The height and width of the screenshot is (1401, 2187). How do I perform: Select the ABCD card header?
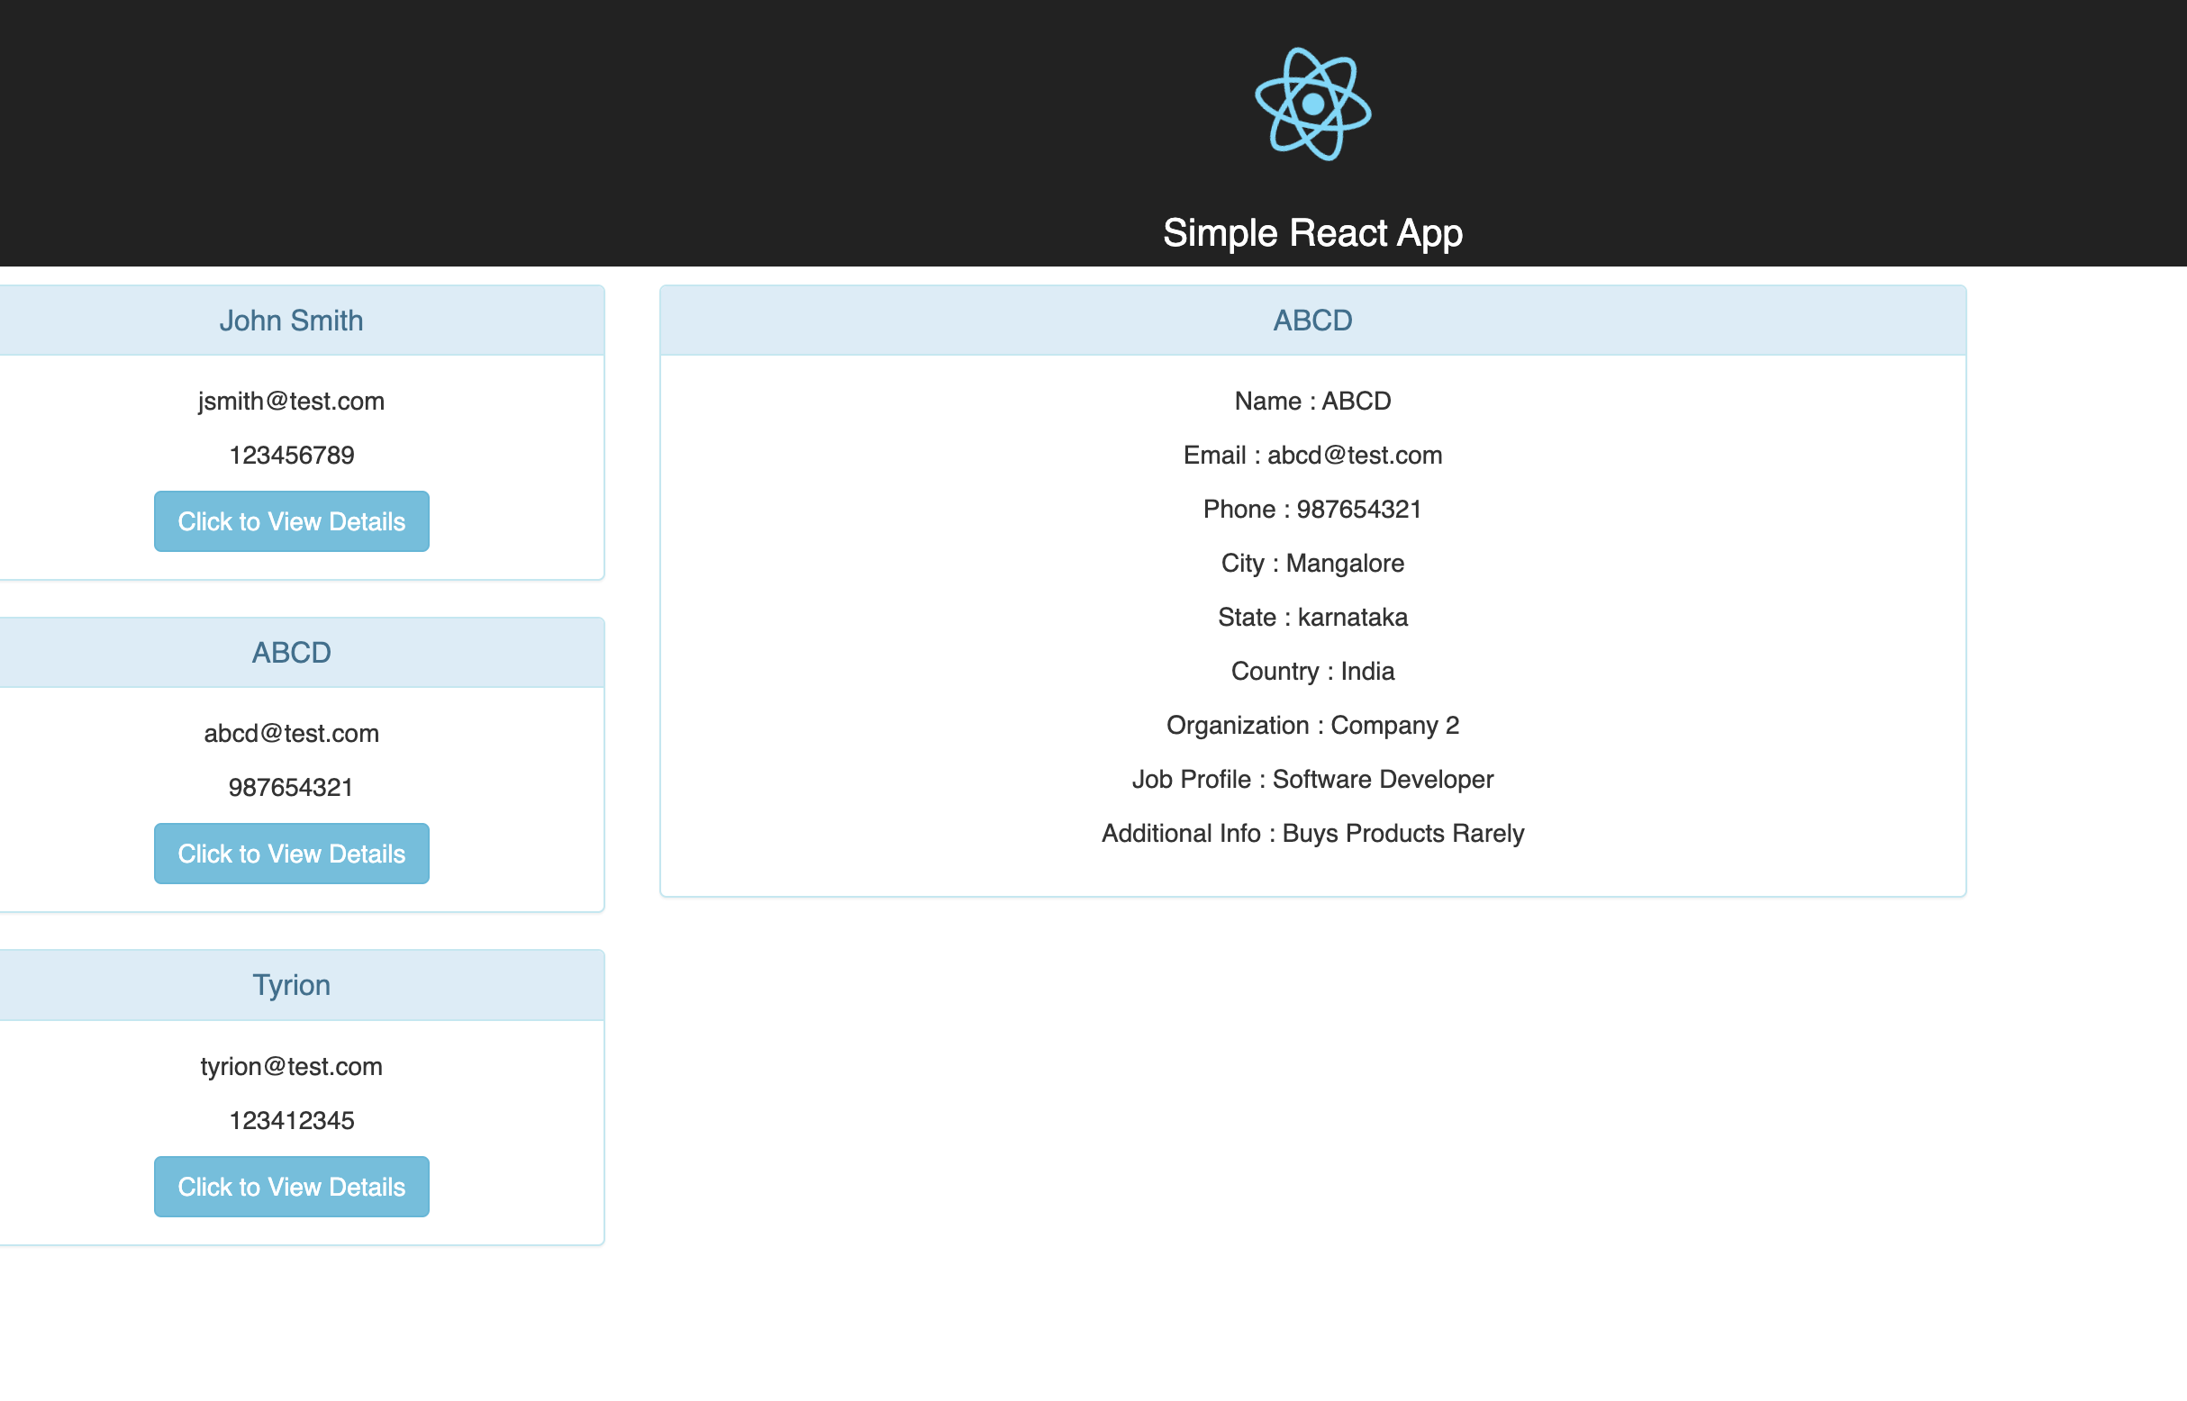tap(291, 651)
